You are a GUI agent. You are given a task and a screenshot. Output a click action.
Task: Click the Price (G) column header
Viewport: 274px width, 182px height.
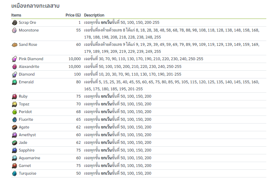click(73, 15)
